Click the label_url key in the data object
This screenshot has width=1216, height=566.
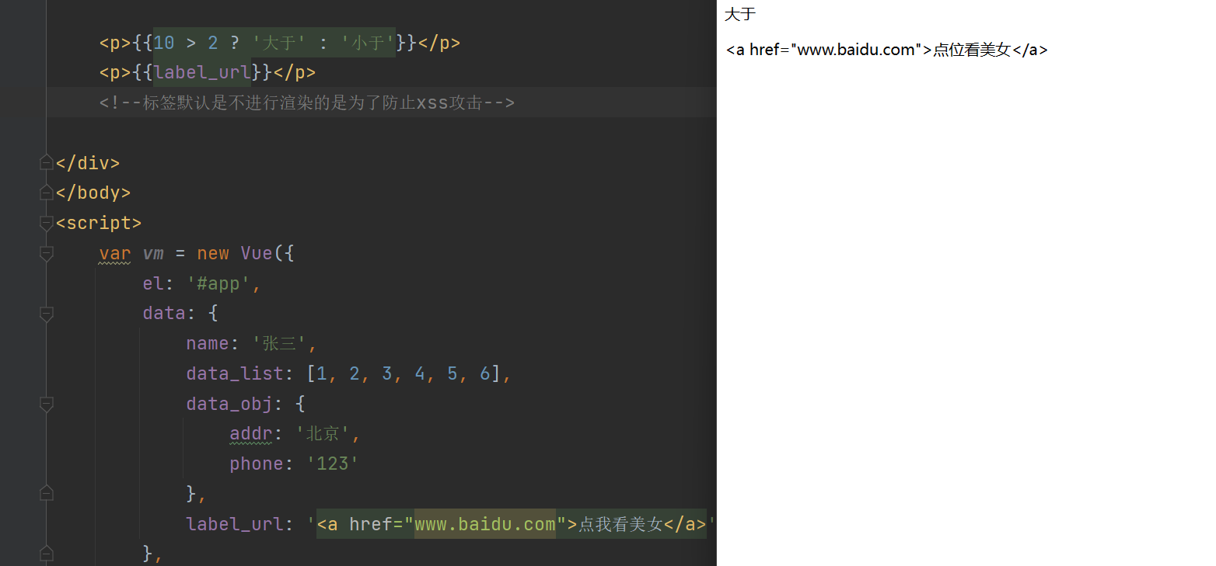pos(235,525)
